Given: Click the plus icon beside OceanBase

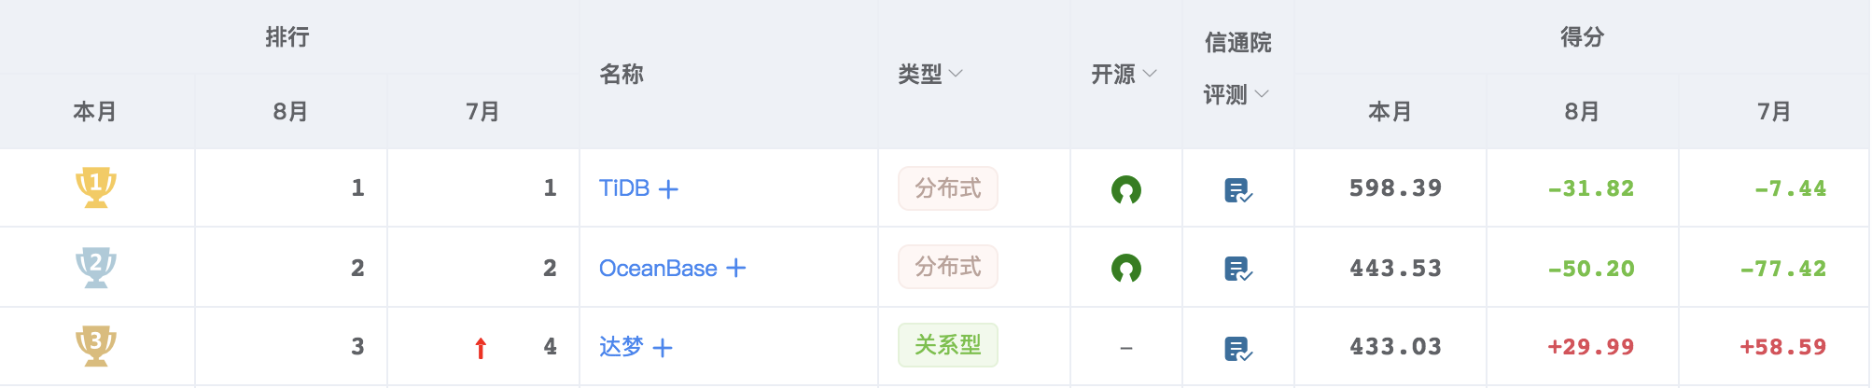Looking at the screenshot, I should 736,269.
